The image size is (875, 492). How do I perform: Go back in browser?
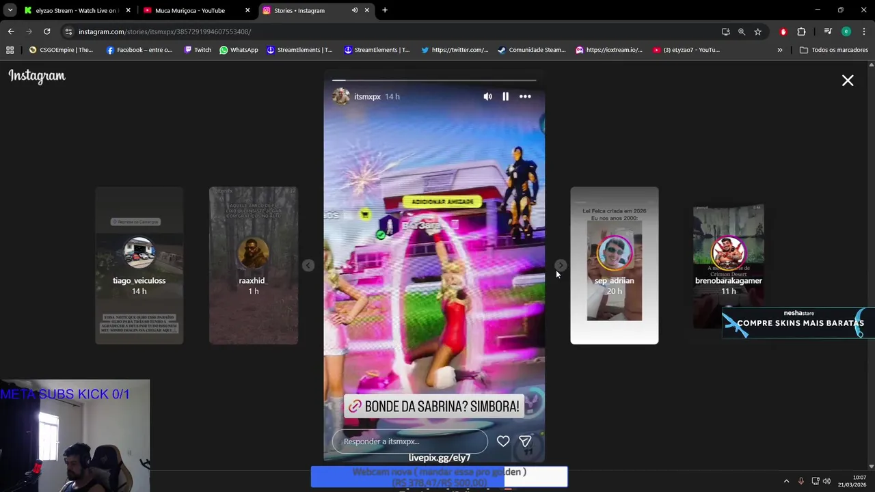[11, 31]
